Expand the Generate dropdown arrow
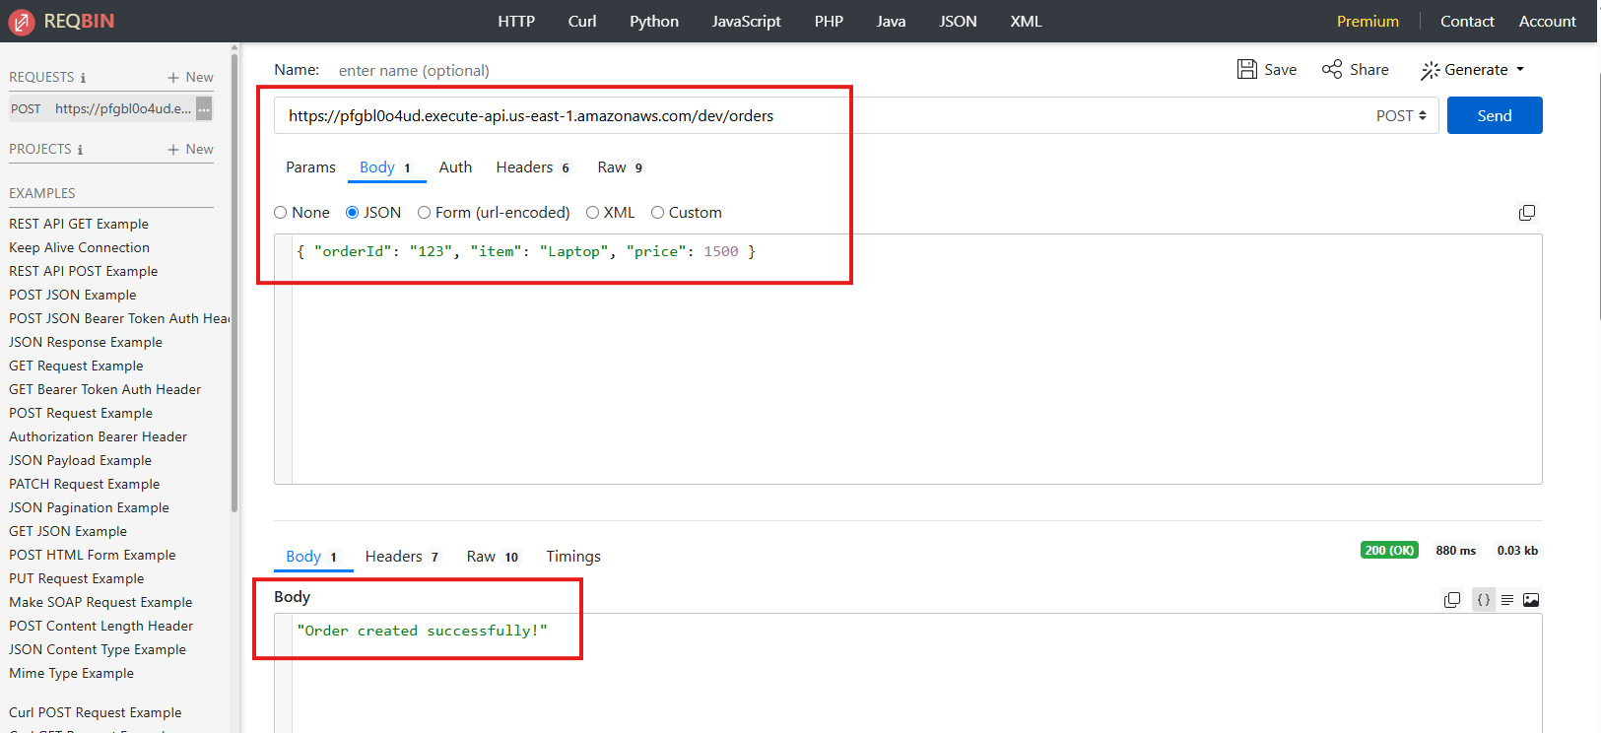The width and height of the screenshot is (1601, 733). [x=1520, y=70]
